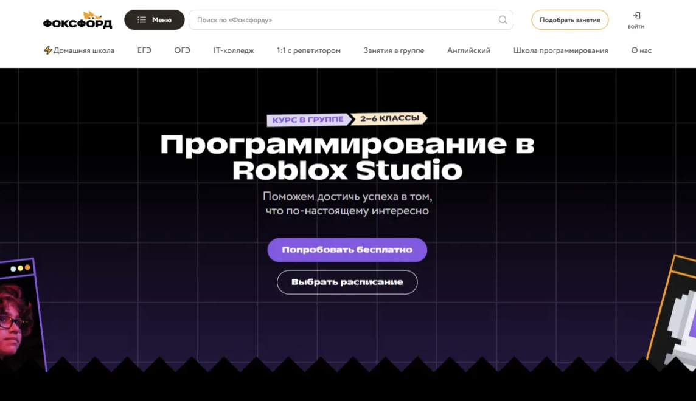Open the О нас page
The height and width of the screenshot is (401, 696).
coord(641,50)
